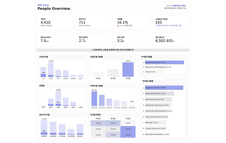Select the 3.0-3.5 satisfaction bar
The width and height of the screenshot is (226, 143).
[x=124, y=104]
